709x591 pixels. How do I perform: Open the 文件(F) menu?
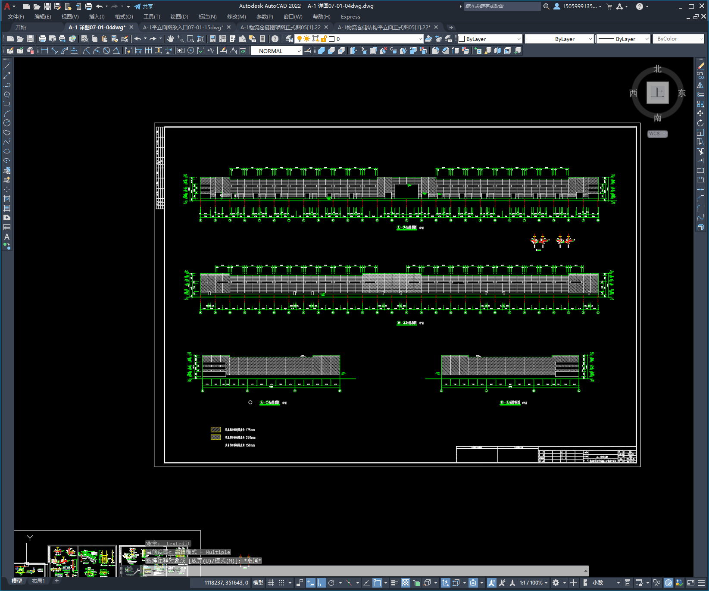click(x=16, y=17)
